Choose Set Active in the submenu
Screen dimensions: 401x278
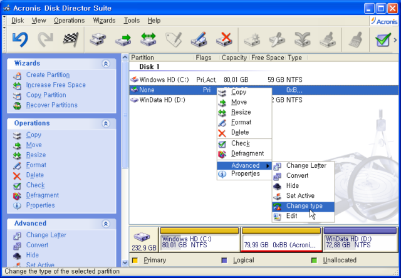coord(303,196)
